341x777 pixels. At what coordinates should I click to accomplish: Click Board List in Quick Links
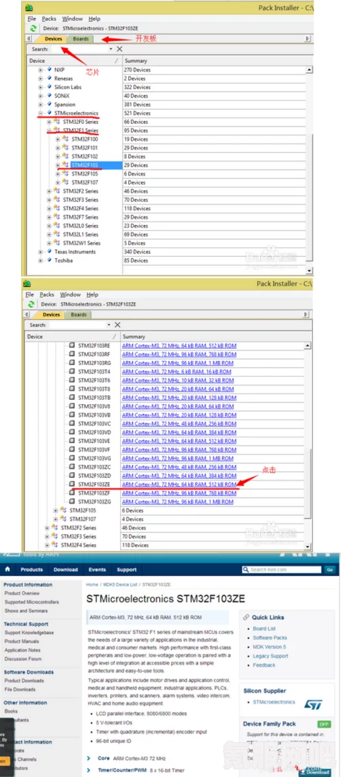[x=265, y=629]
